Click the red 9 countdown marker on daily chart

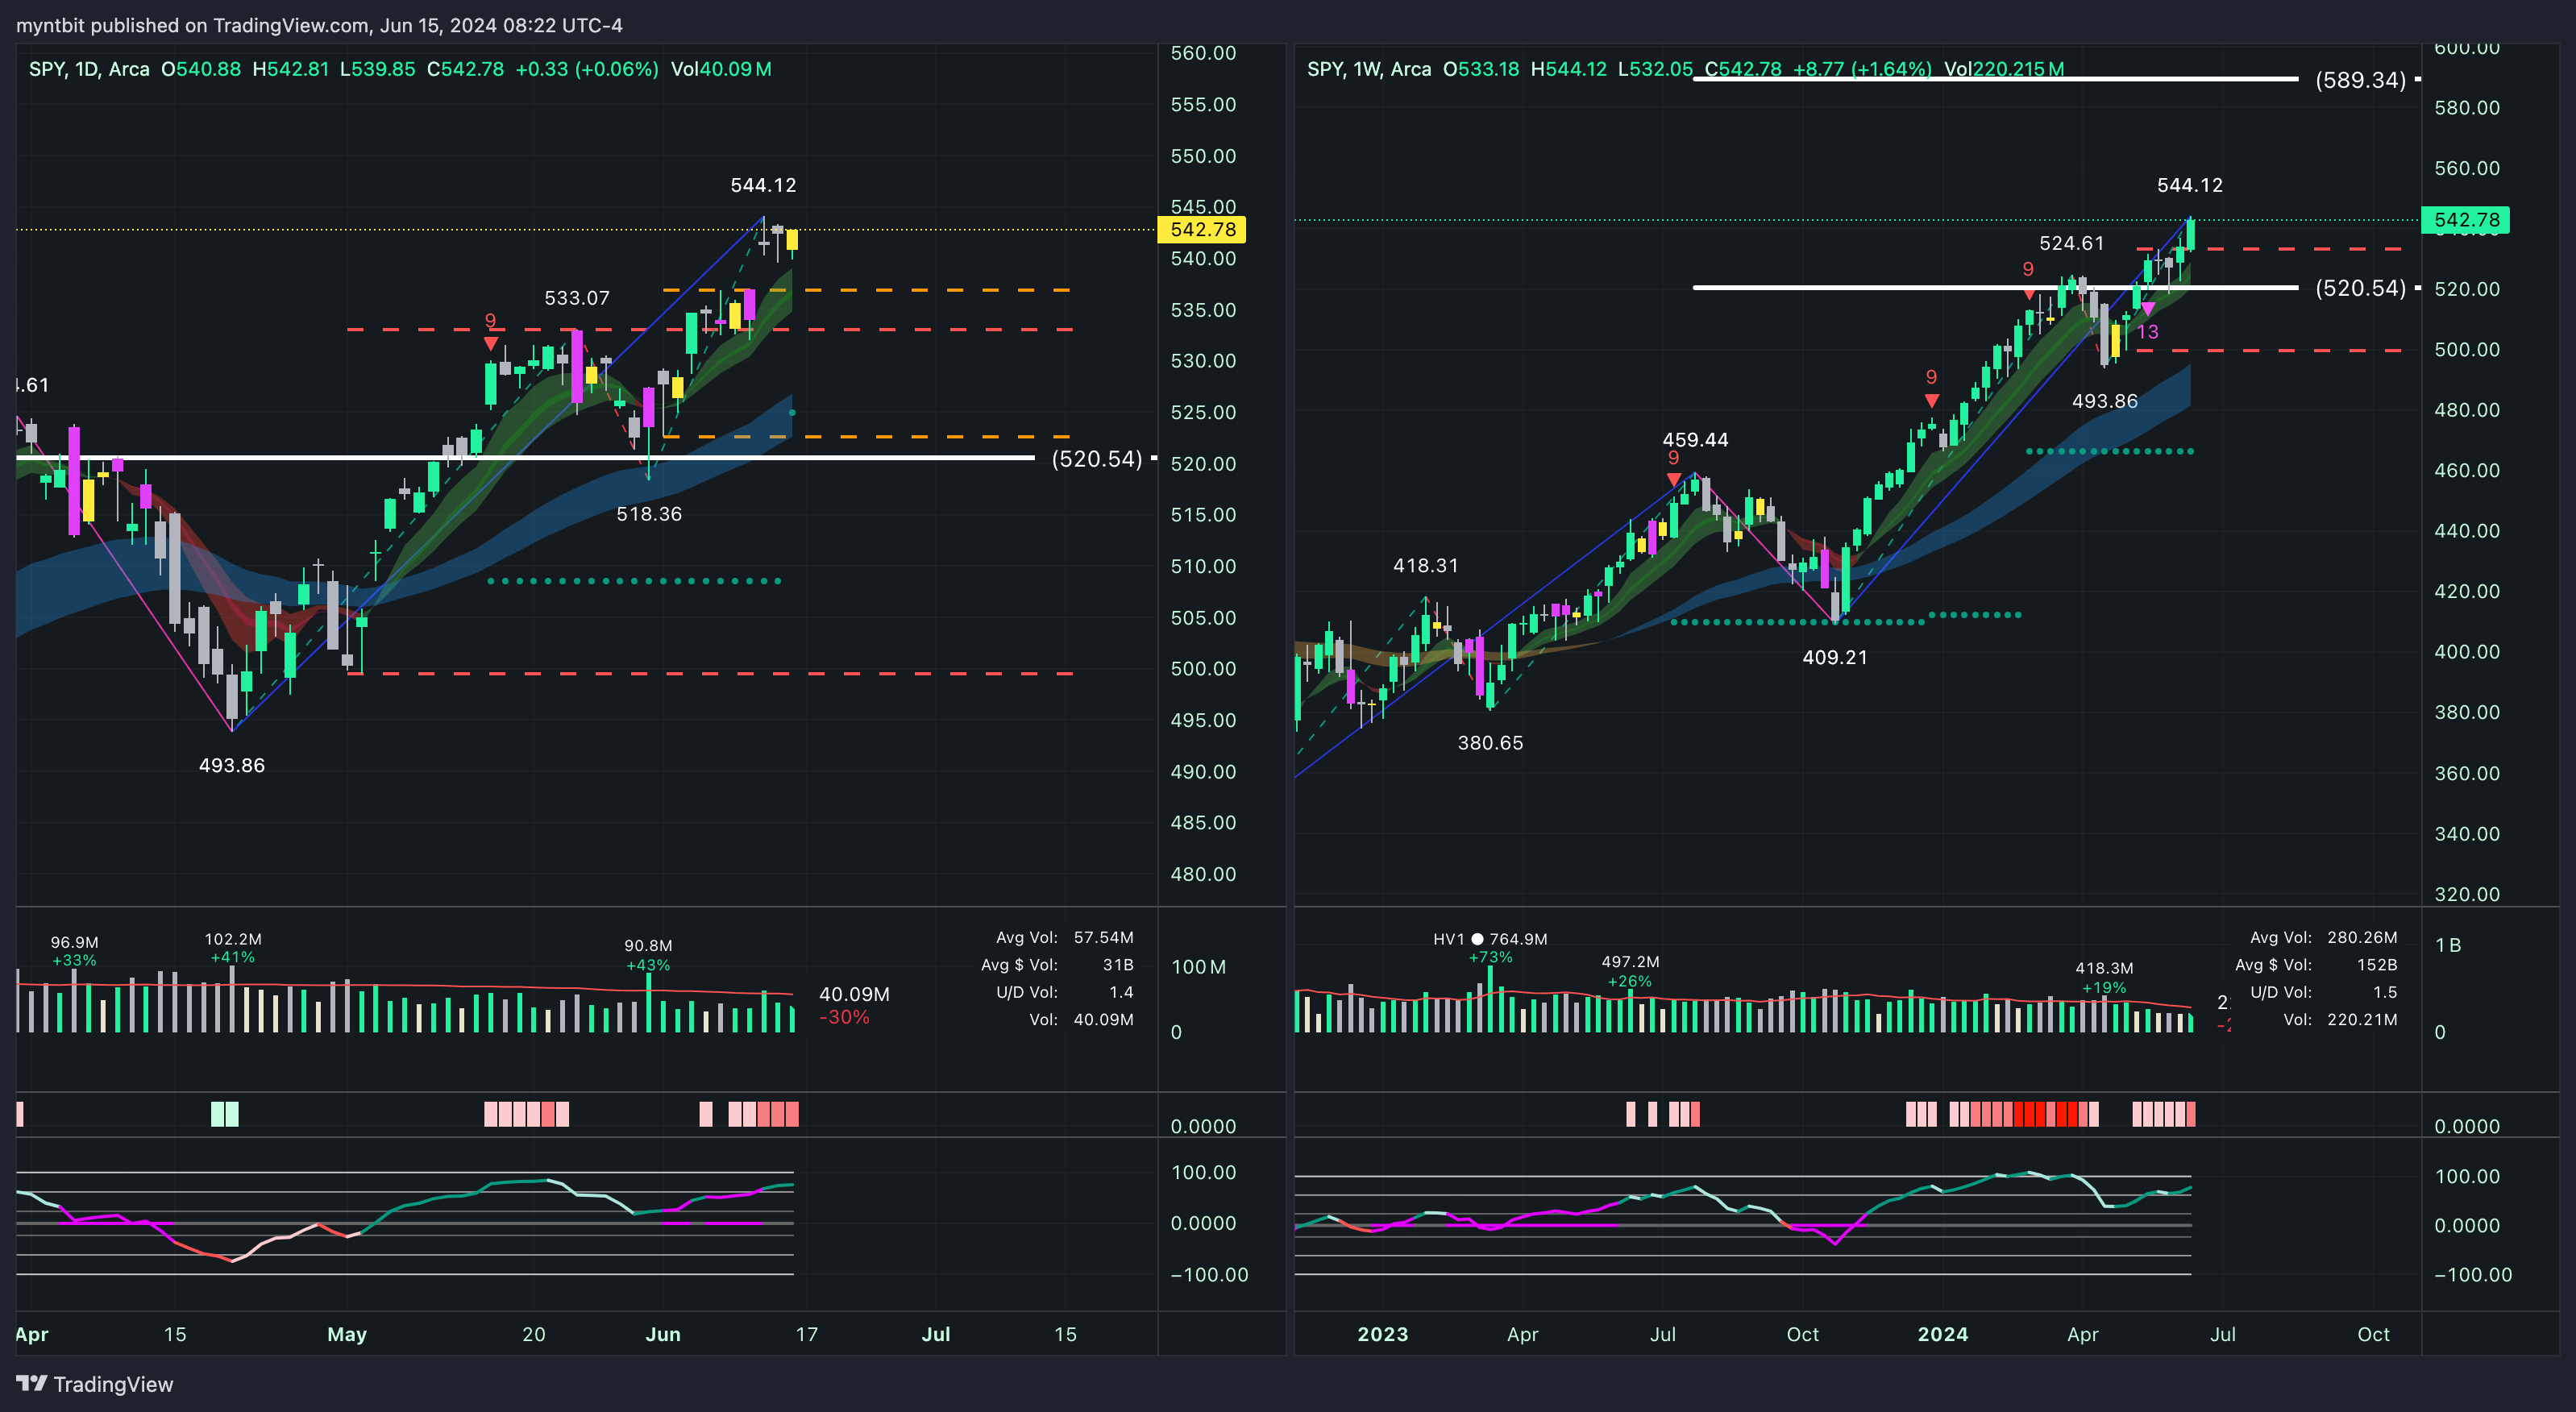pos(490,320)
